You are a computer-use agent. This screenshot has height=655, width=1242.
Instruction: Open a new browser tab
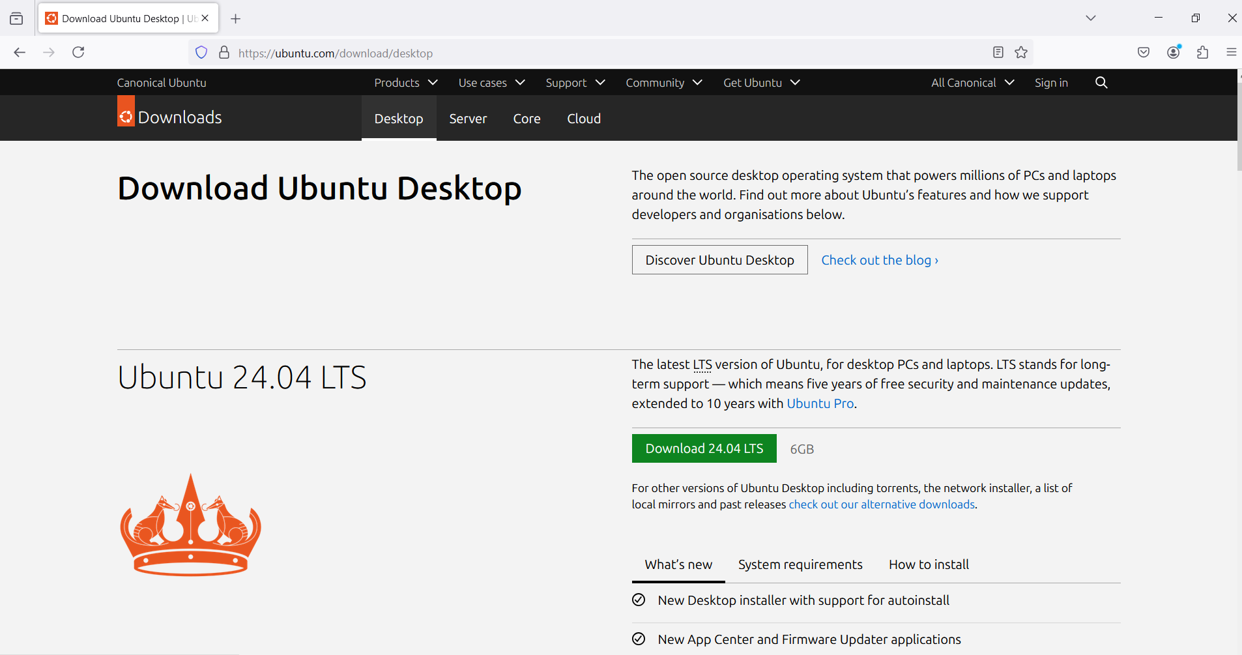click(x=236, y=19)
